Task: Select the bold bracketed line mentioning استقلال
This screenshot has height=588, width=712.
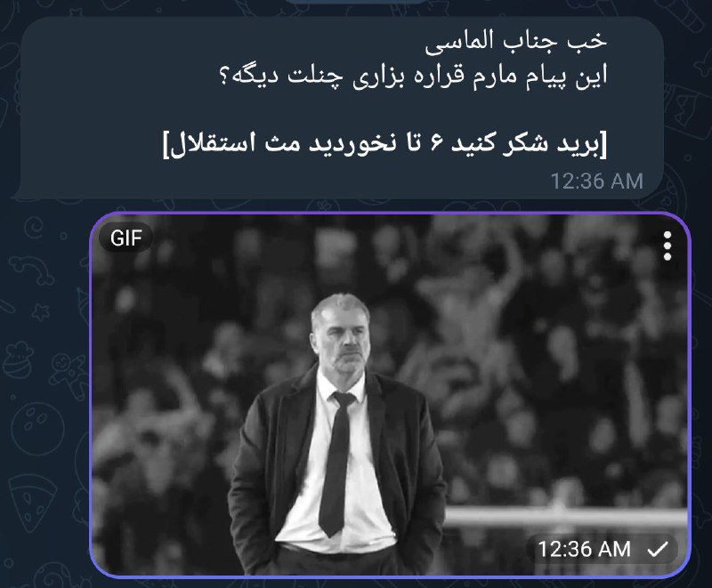Action: (x=384, y=144)
